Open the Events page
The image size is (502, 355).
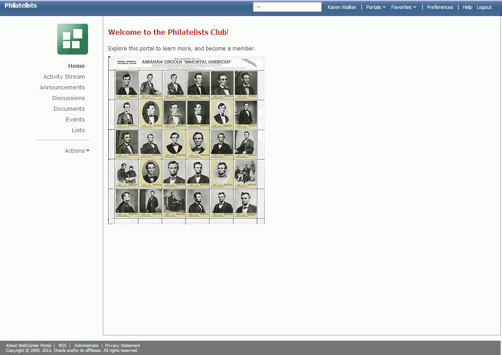(75, 119)
